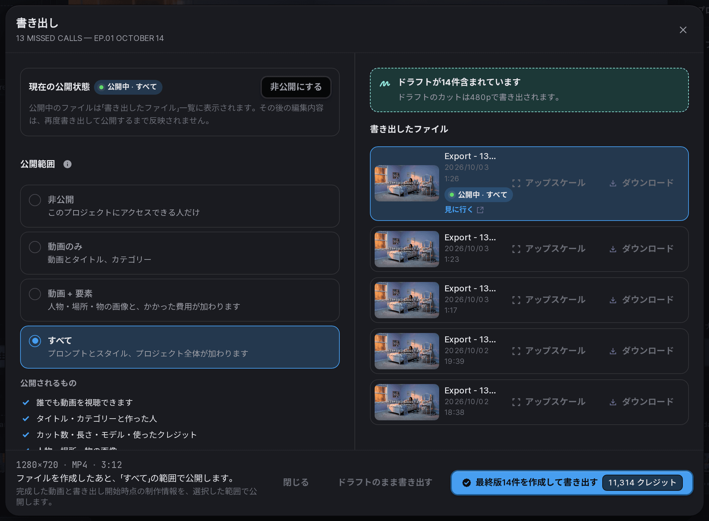Viewport: 709px width, 521px height.
Task: Select the すべて radio option
Action: 180,347
